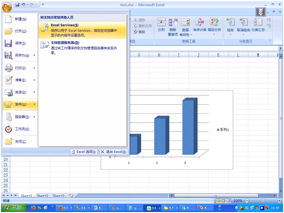Expand the 另存为 submenu arrow
The width and height of the screenshot is (284, 213).
point(34,55)
